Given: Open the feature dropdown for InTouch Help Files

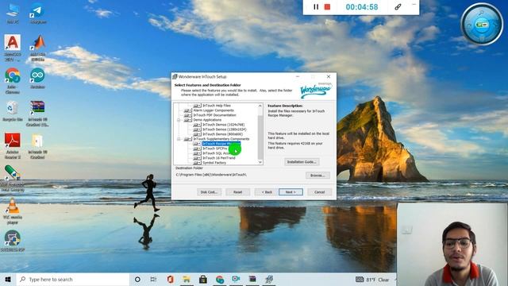Looking at the screenshot, I should click(x=197, y=106).
